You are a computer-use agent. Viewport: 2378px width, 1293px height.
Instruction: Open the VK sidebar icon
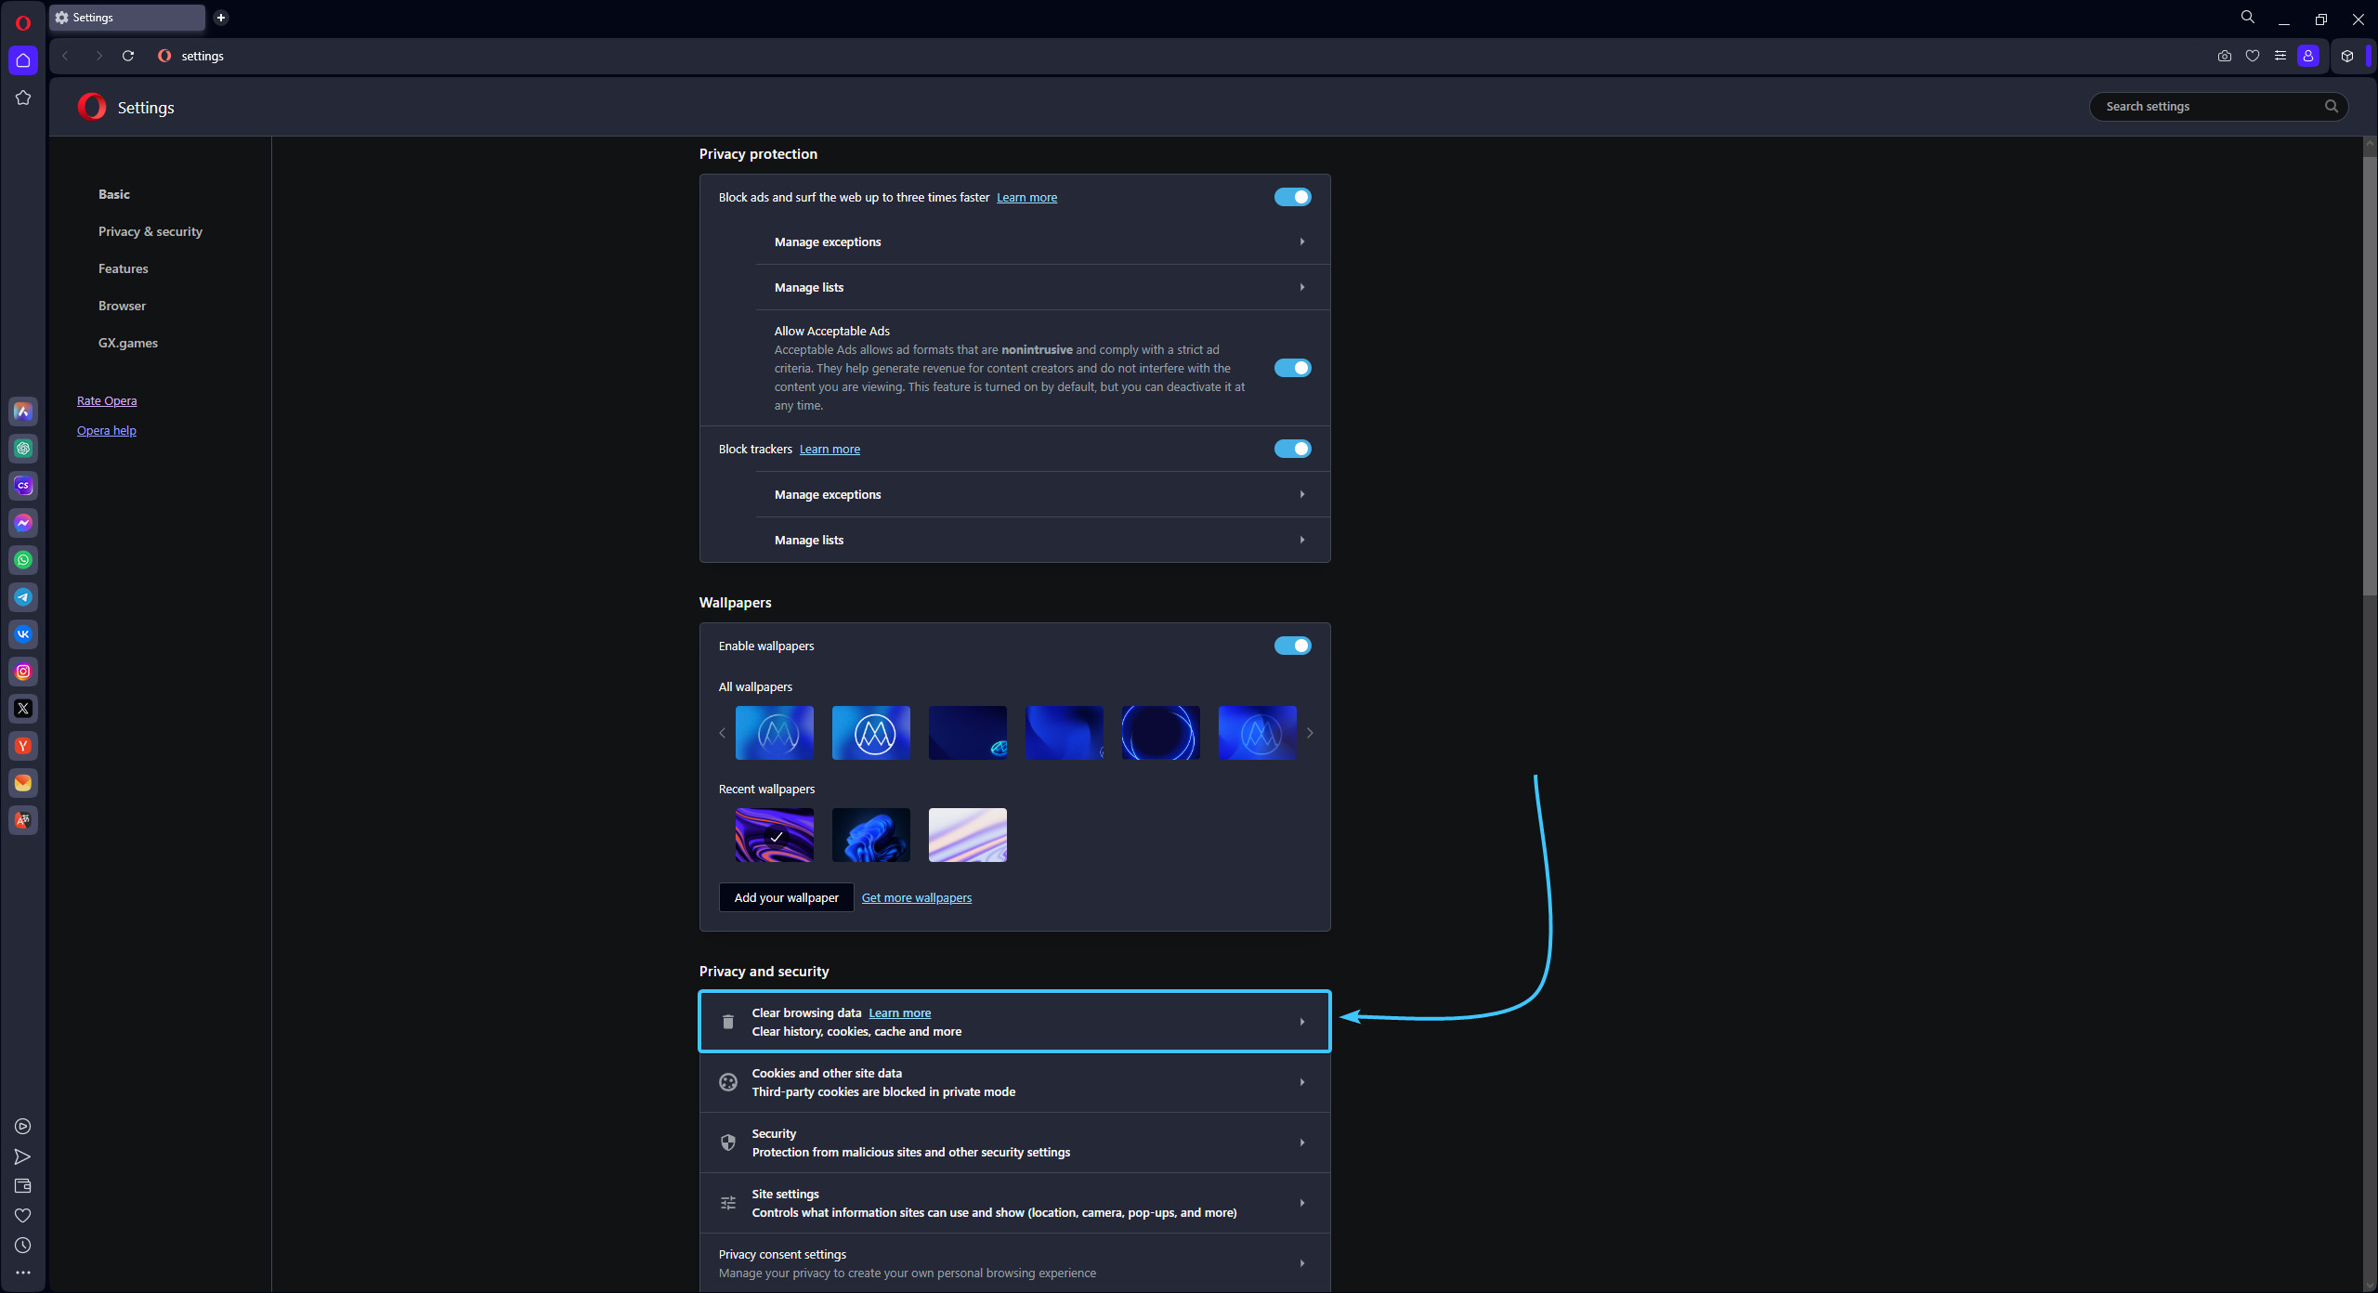point(23,634)
